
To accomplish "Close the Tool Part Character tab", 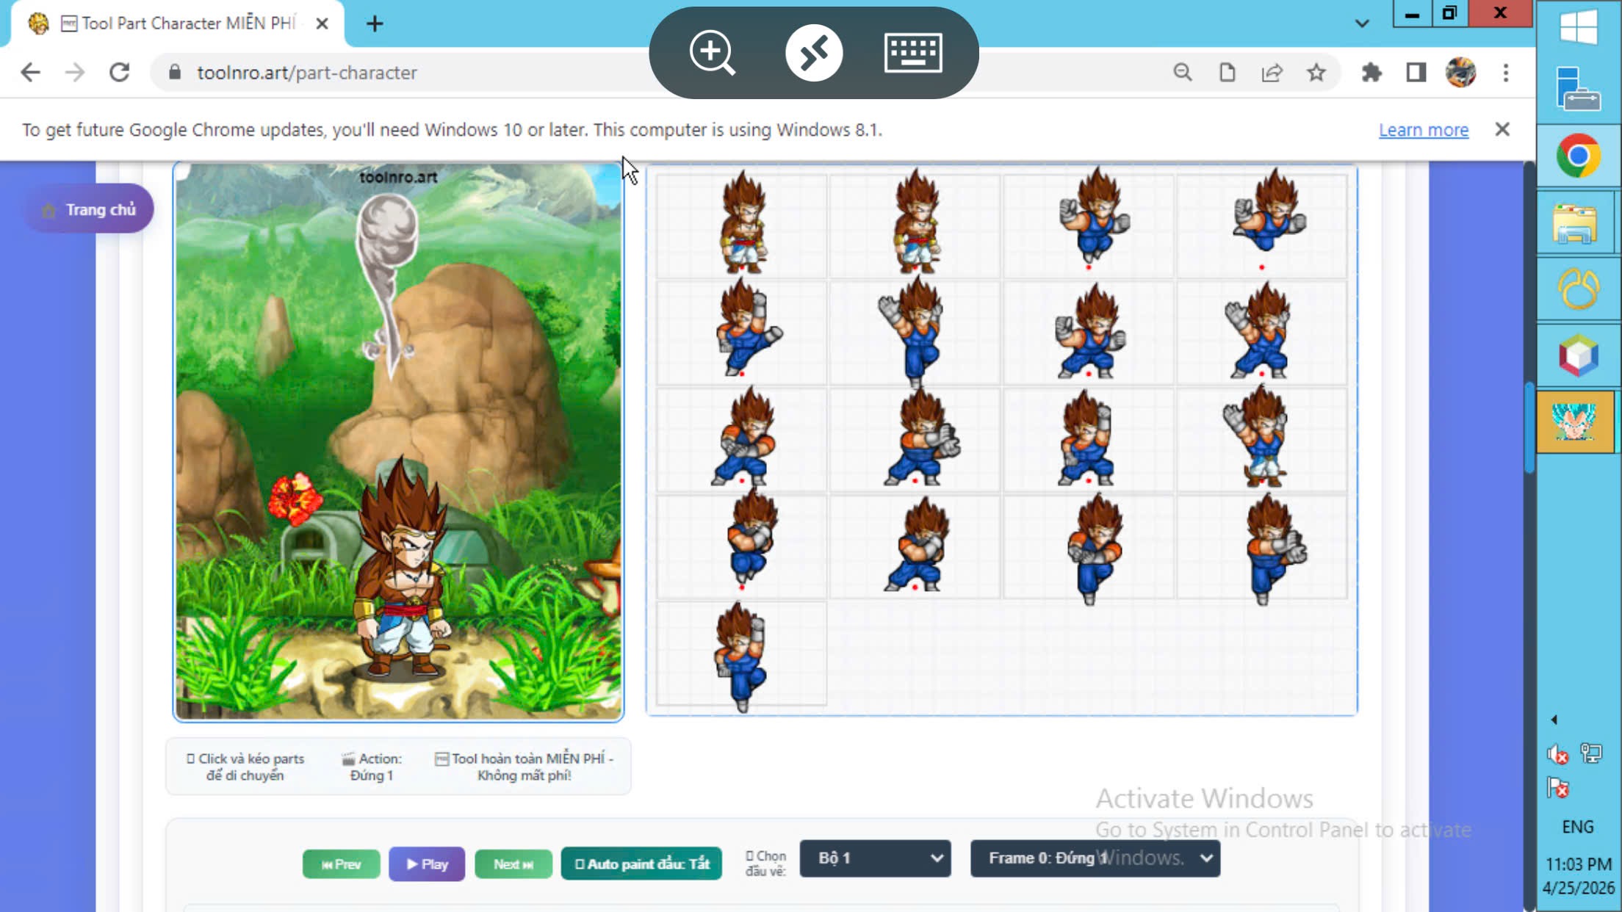I will tap(322, 23).
